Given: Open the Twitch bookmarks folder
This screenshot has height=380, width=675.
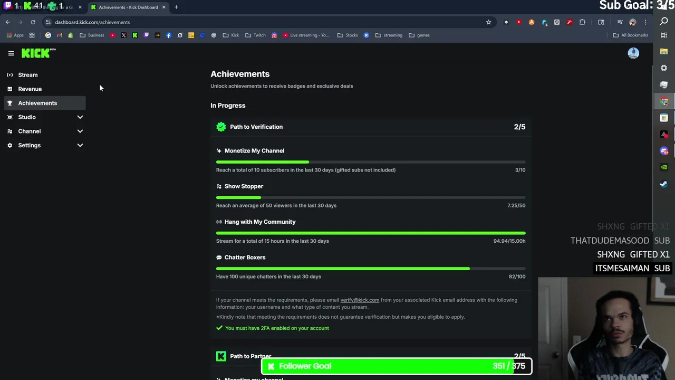Looking at the screenshot, I should [x=256, y=35].
